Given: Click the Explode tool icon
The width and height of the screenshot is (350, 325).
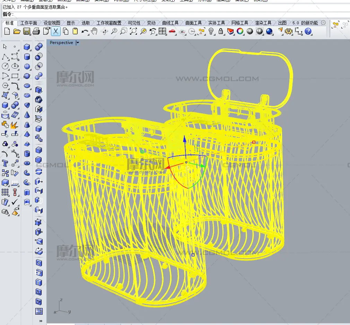Looking at the screenshot, I should (x=15, y=125).
